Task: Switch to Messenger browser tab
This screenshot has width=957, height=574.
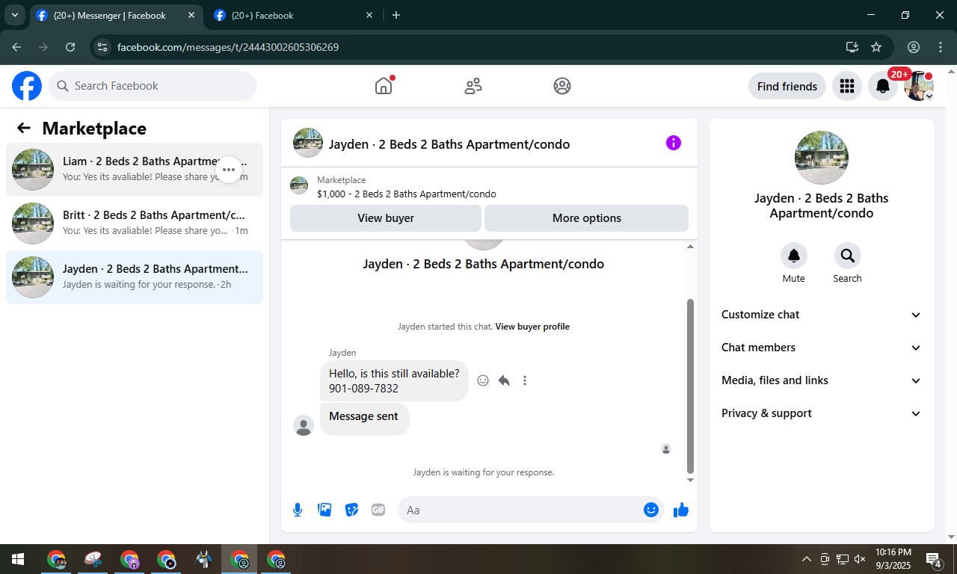Action: point(116,15)
